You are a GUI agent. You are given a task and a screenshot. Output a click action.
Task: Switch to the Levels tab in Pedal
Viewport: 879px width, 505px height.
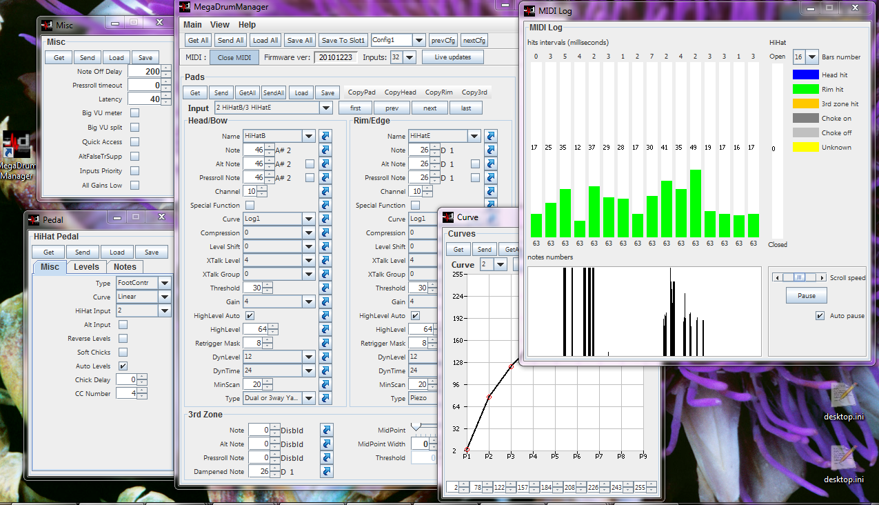point(86,267)
